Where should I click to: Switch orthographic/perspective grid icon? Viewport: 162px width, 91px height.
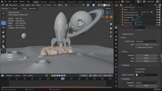click(x=111, y=36)
